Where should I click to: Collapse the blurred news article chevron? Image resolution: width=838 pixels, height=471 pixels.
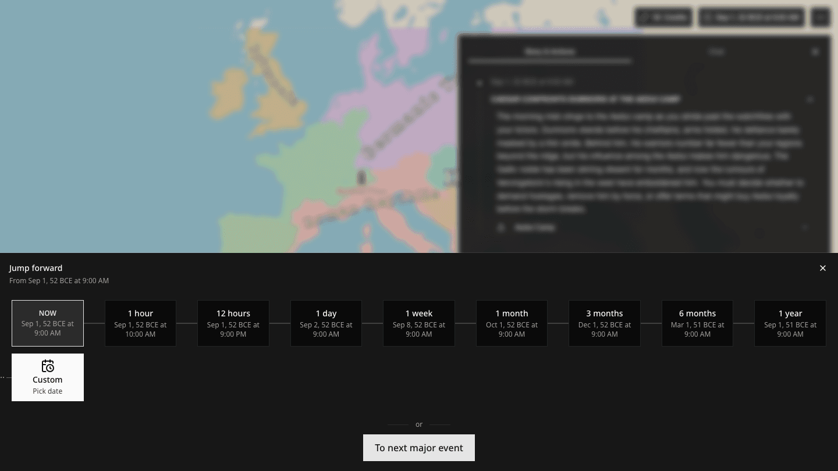click(x=809, y=99)
